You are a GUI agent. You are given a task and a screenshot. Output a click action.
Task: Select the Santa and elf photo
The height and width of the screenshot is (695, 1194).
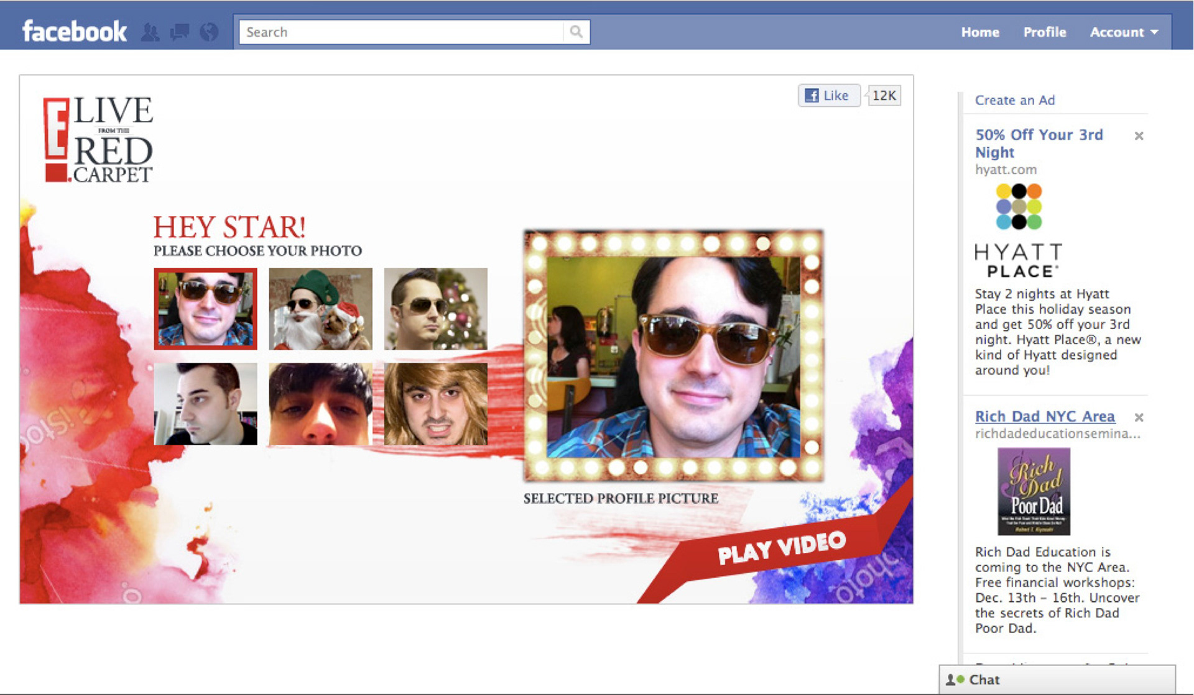(x=320, y=309)
